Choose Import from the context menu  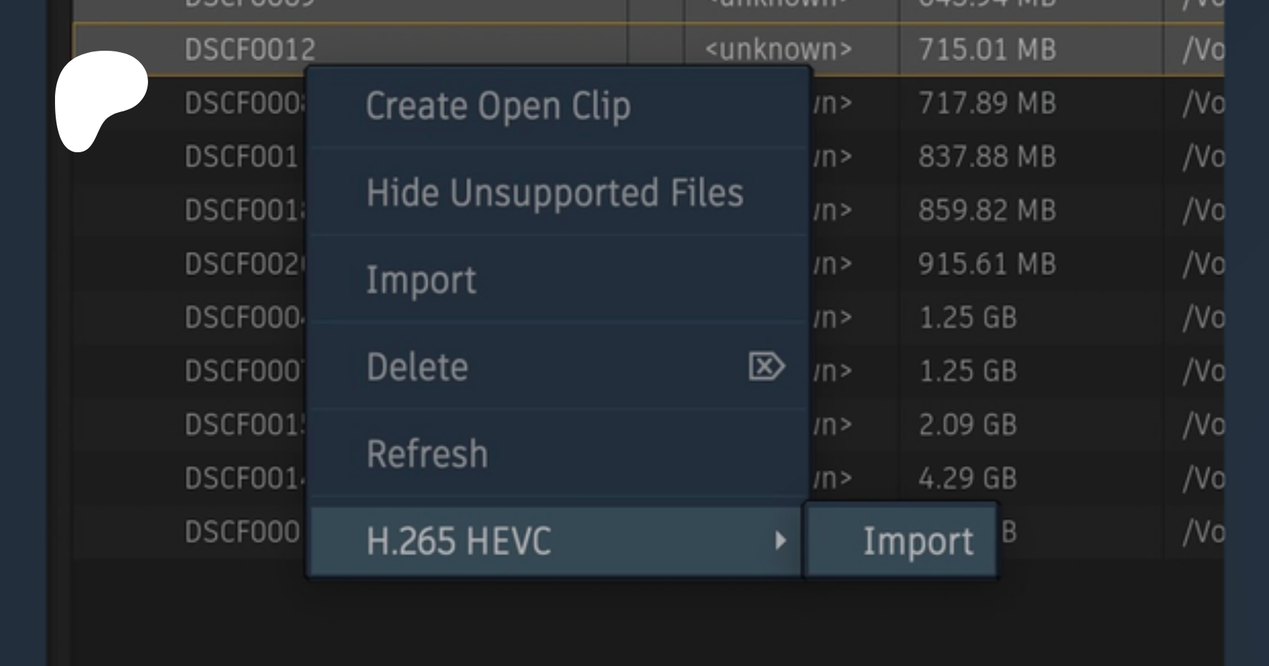coord(421,280)
